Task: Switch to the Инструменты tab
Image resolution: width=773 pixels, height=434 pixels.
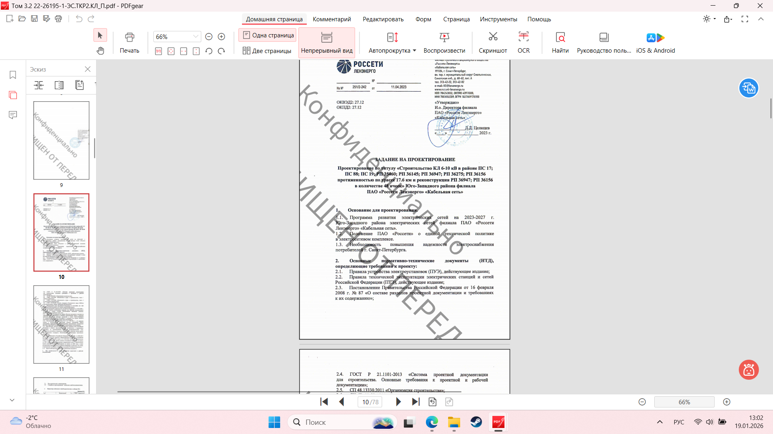Action: (498, 19)
